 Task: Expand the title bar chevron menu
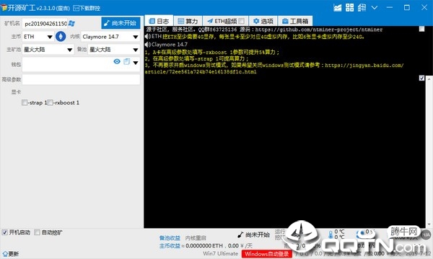point(375,8)
